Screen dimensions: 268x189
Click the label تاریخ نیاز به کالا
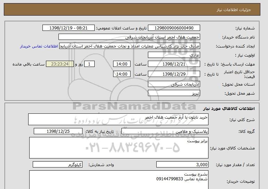pyautogui.click(x=100, y=131)
